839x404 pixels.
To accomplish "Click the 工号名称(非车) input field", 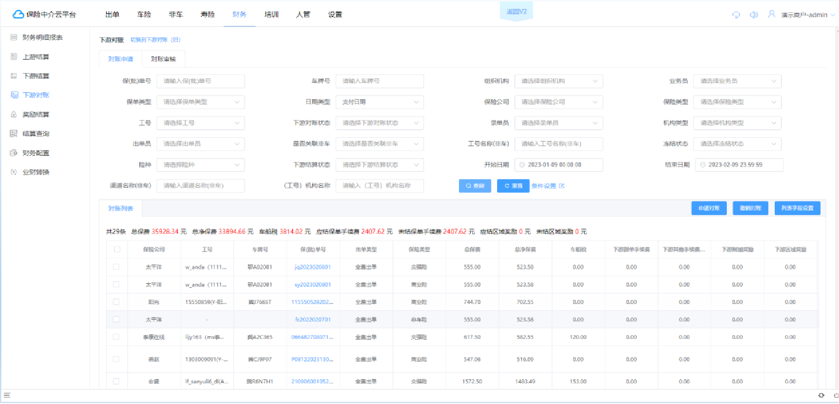I will coord(558,144).
